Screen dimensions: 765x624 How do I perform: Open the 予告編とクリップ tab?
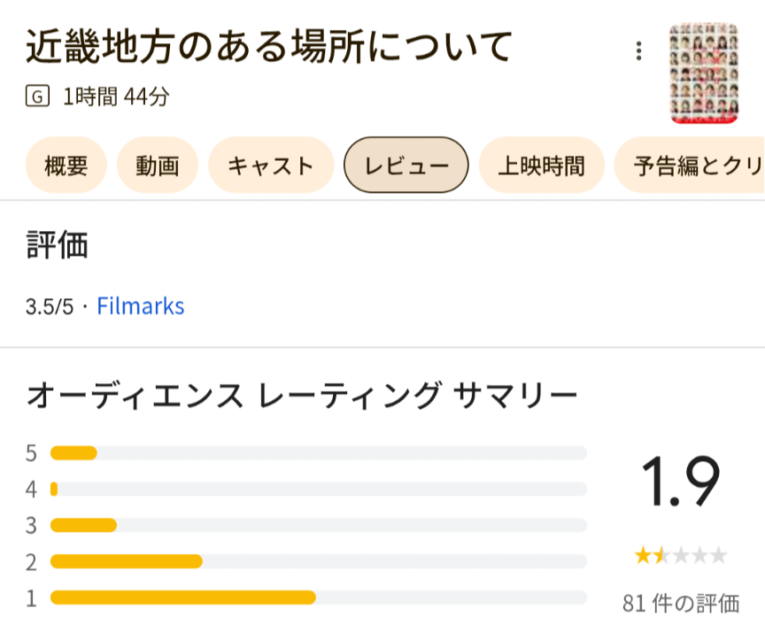[692, 166]
